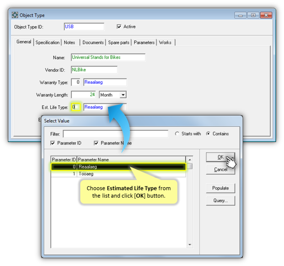
Task: Maximize the Object Type window
Action: tap(253, 15)
